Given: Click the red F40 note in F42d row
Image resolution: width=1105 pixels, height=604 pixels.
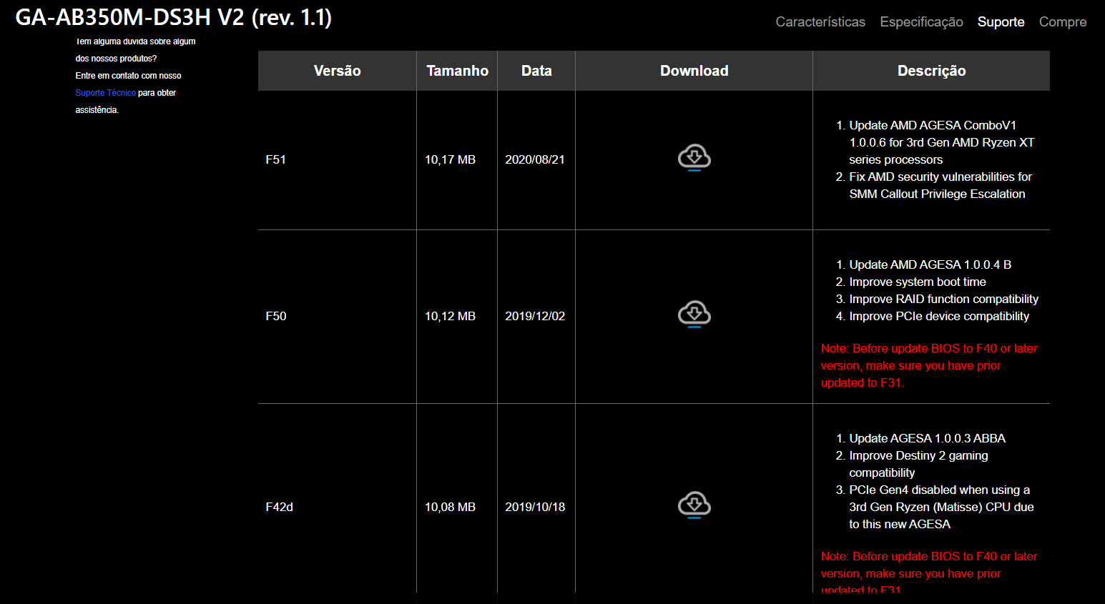Looking at the screenshot, I should click(x=929, y=573).
